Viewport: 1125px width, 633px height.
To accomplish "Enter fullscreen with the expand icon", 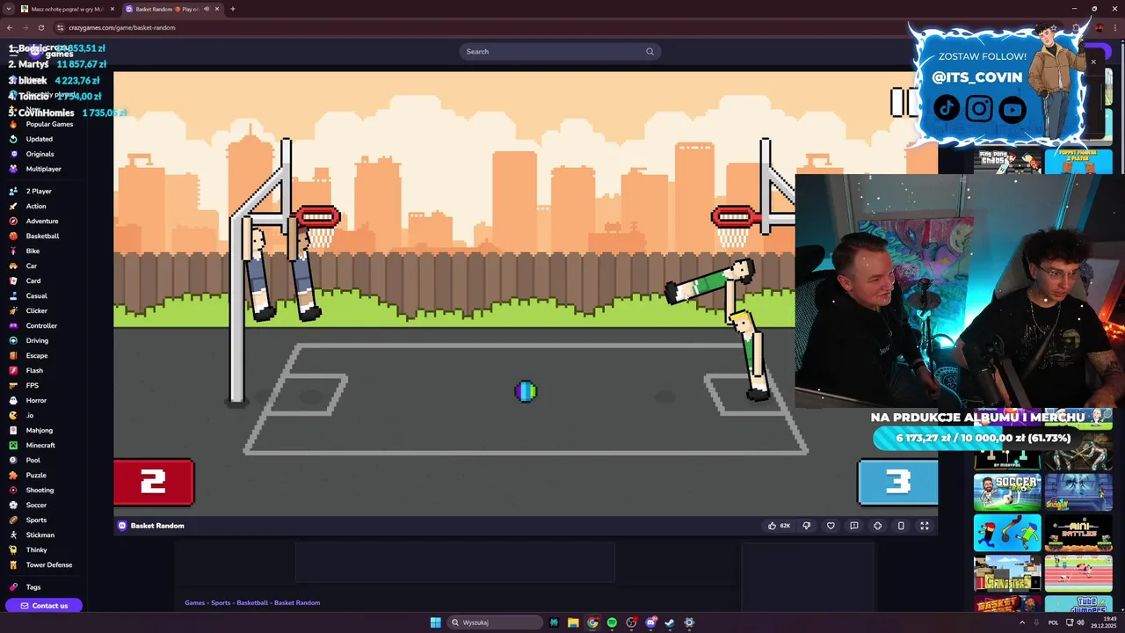I will click(925, 526).
